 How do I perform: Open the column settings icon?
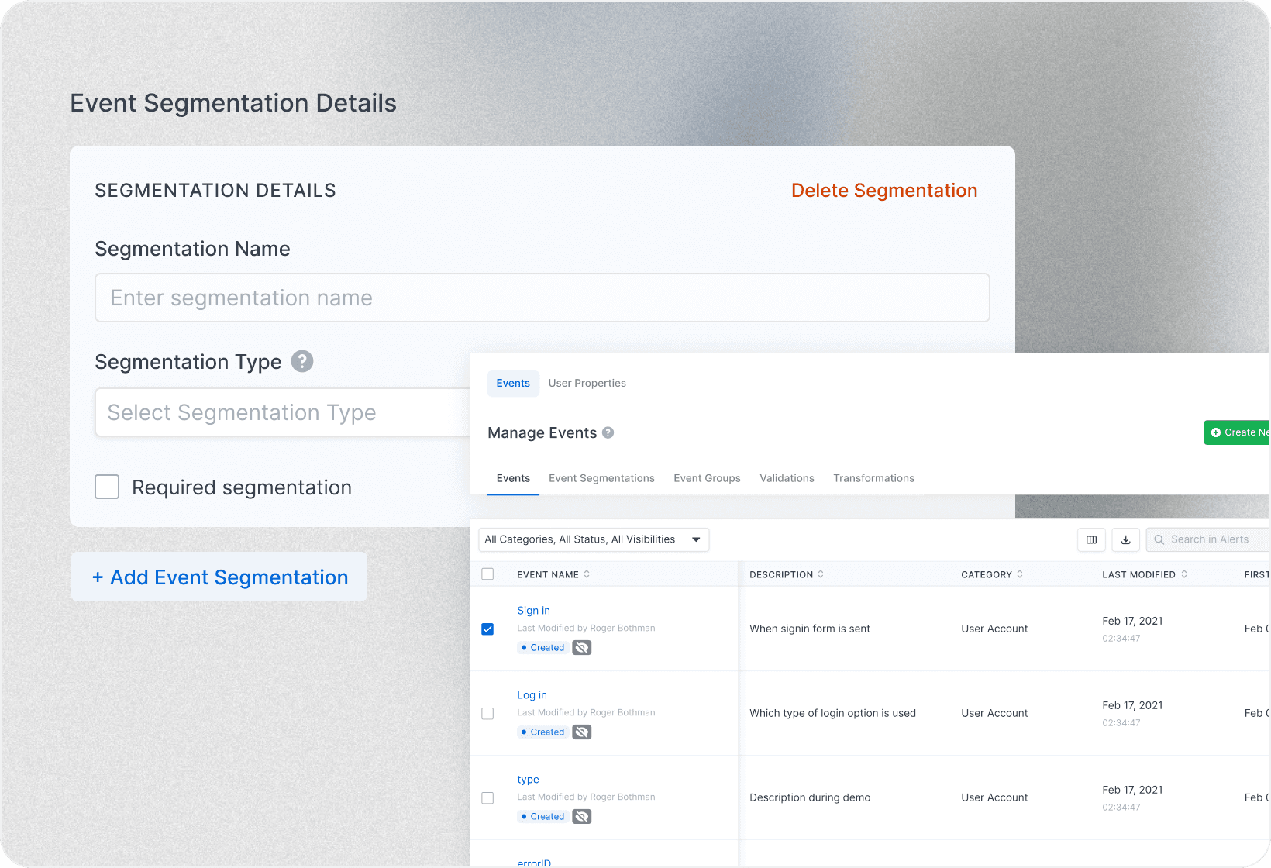tap(1091, 539)
